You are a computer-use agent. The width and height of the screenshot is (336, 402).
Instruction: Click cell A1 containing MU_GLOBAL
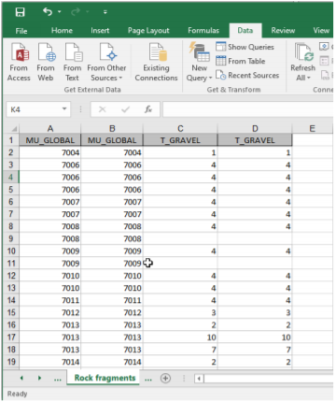(x=50, y=140)
